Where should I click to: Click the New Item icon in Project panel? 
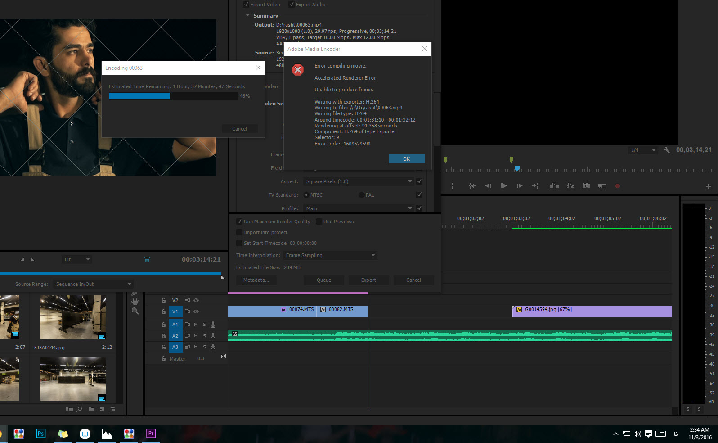(102, 409)
